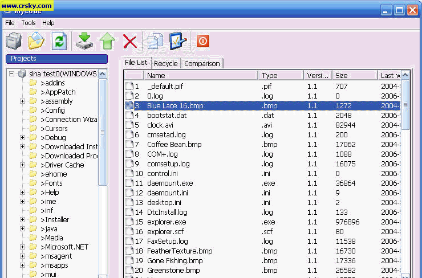This screenshot has width=422, height=278.
Task: Click the Projects panel header
Action: point(56,59)
